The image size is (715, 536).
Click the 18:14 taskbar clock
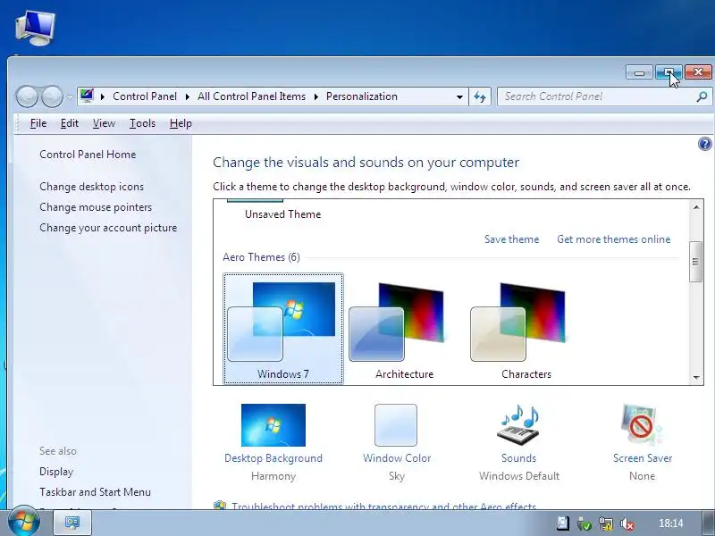coord(671,523)
